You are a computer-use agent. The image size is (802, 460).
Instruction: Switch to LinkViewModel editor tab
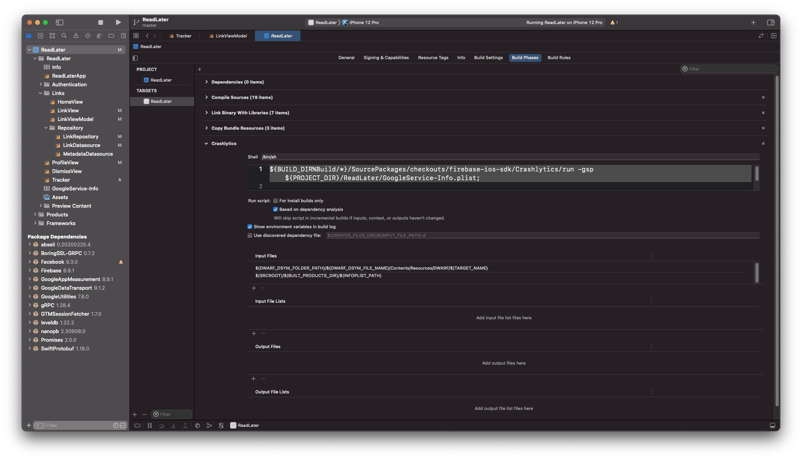(228, 36)
